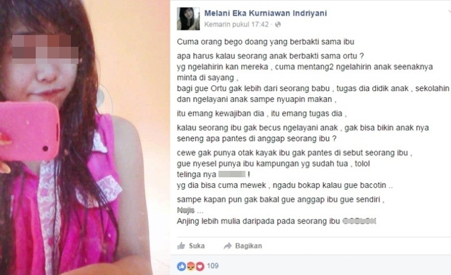
Task: Open the partially visible post options chevron
Action: coord(449,12)
